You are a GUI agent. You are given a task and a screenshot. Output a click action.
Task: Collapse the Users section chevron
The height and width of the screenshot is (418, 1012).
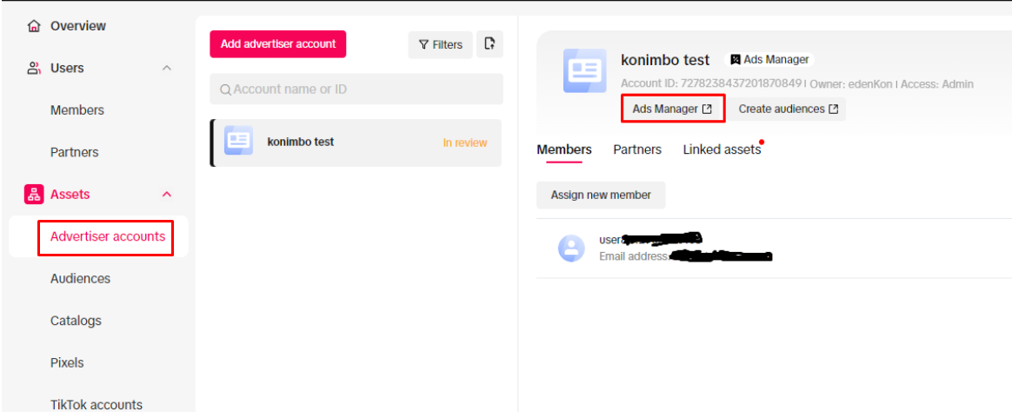pyautogui.click(x=167, y=69)
